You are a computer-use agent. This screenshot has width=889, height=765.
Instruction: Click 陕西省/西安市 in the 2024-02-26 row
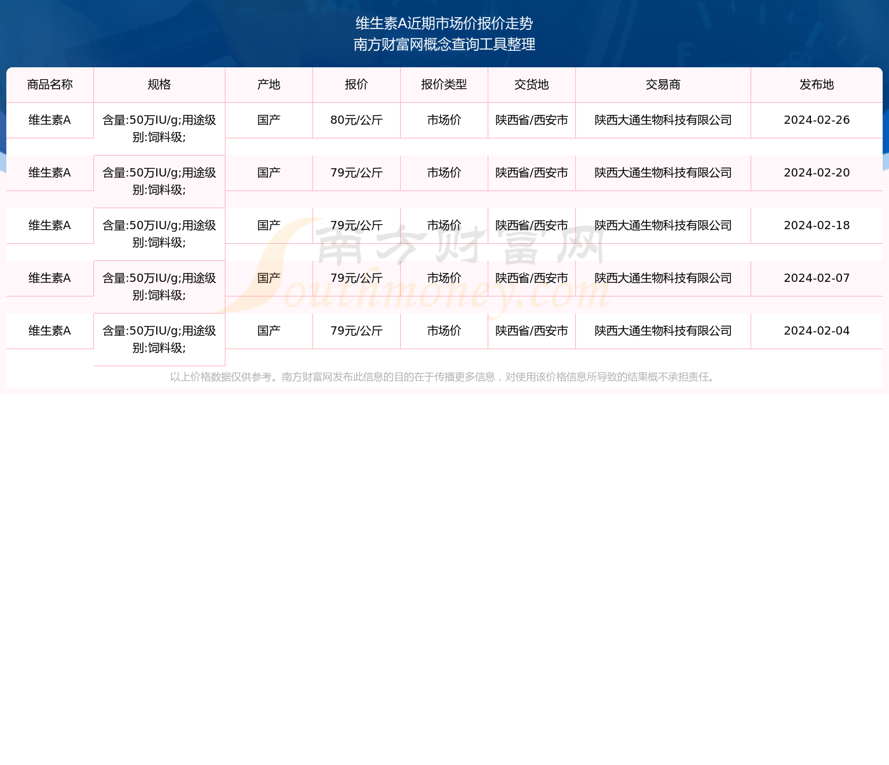pyautogui.click(x=532, y=120)
